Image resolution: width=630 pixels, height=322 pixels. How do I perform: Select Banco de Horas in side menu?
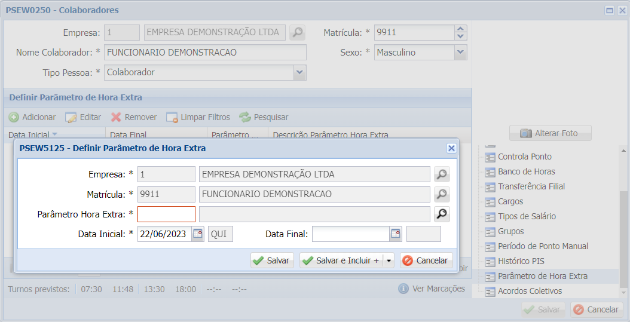pyautogui.click(x=526, y=171)
